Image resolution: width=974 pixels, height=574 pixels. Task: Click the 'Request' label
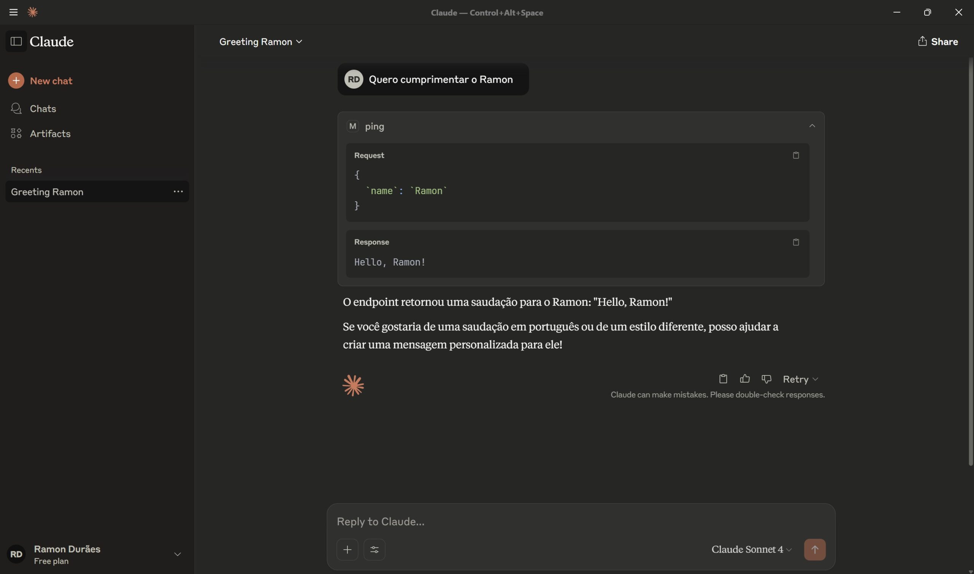point(369,155)
